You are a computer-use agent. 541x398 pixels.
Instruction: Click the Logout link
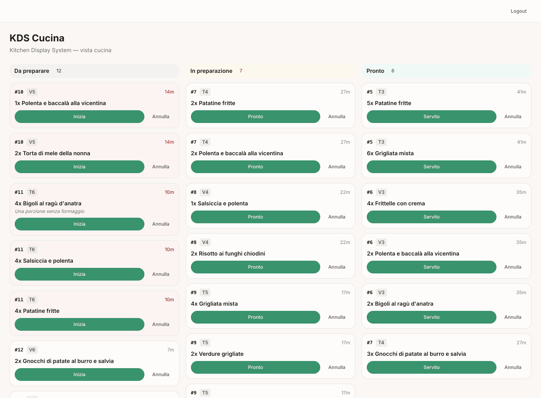pos(518,11)
